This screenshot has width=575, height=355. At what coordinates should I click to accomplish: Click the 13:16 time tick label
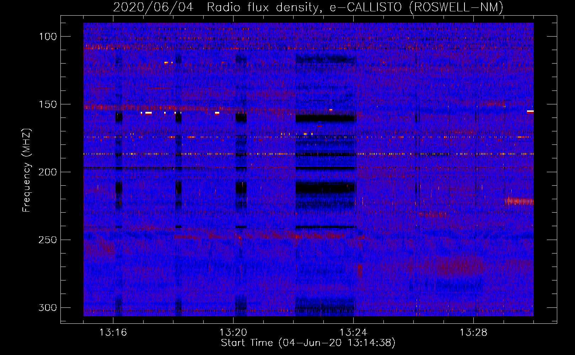(x=113, y=333)
